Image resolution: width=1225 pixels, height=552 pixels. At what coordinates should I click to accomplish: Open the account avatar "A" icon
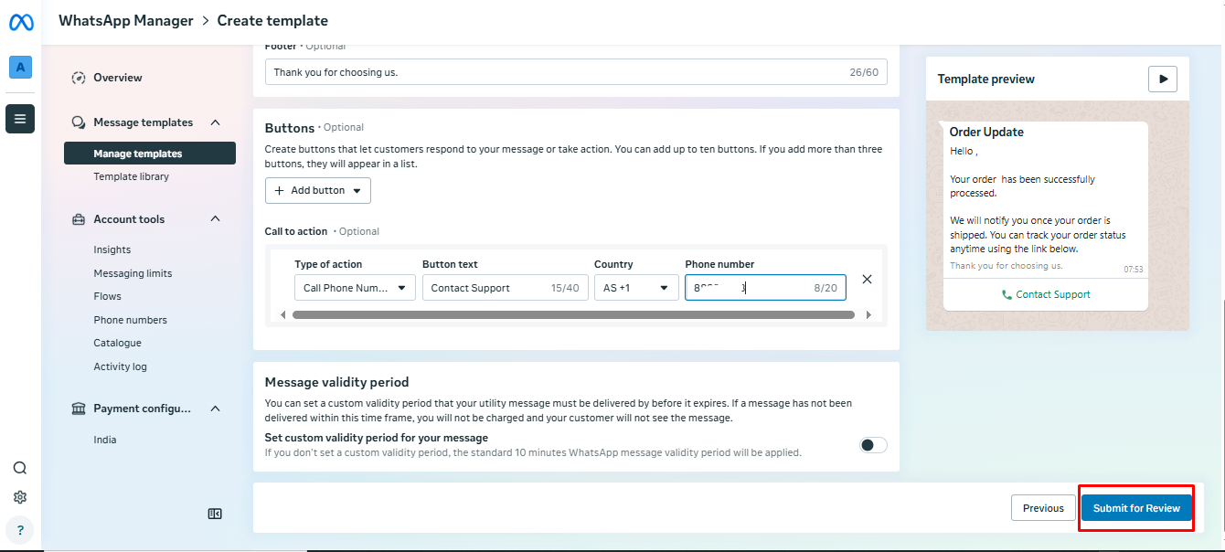(20, 67)
